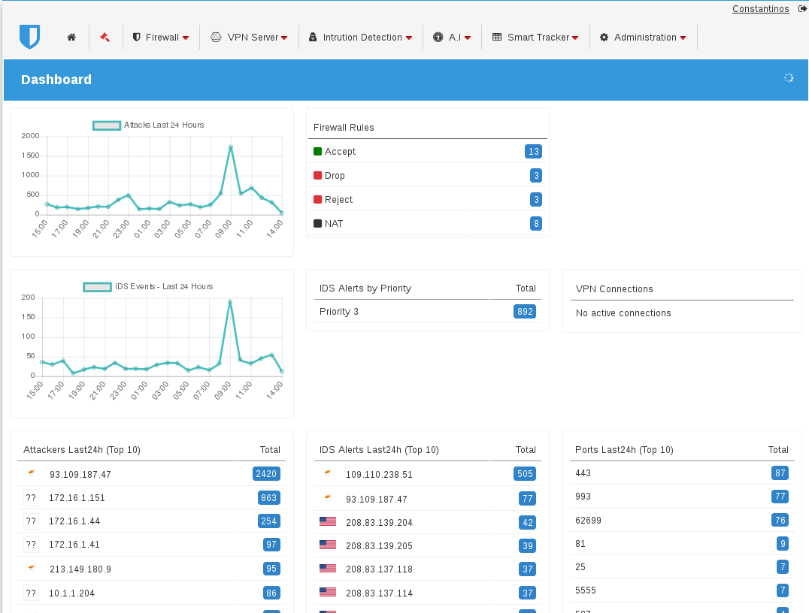Click the blue shield logo
The width and height of the screenshot is (809, 613).
29,37
